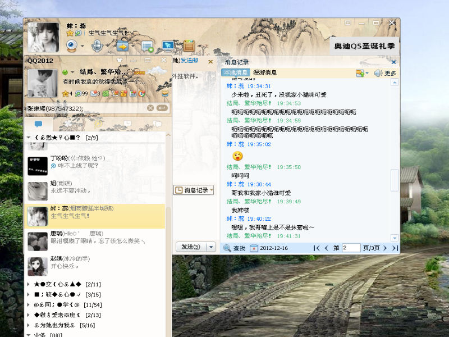Dismiss the chat tip bar with orange X

[x=210, y=62]
